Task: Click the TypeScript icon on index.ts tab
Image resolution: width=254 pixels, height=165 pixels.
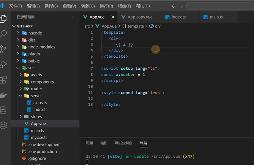Action: [167, 17]
